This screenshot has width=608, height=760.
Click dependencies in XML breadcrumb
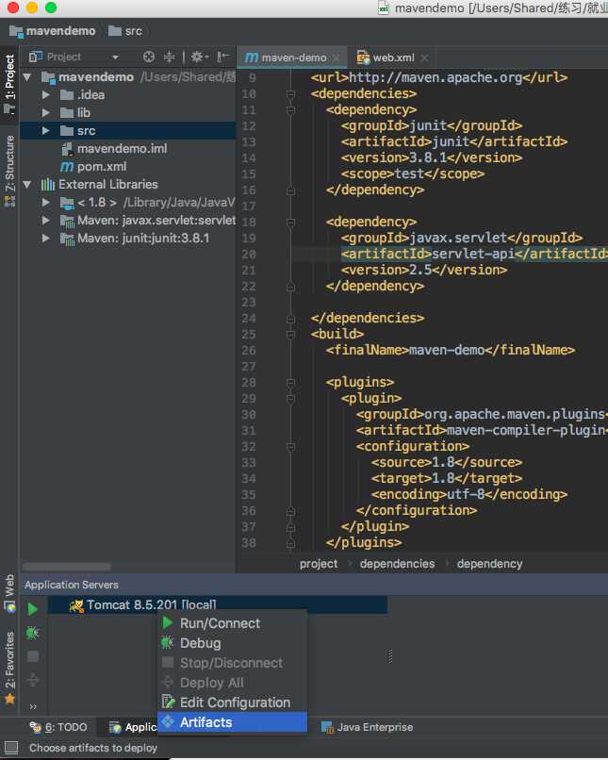[397, 564]
